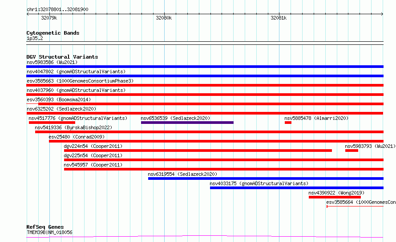Image resolution: width=396 pixels, height=242 pixels.
Task: Click the purple bar under nsv6536539
Action: pos(187,123)
